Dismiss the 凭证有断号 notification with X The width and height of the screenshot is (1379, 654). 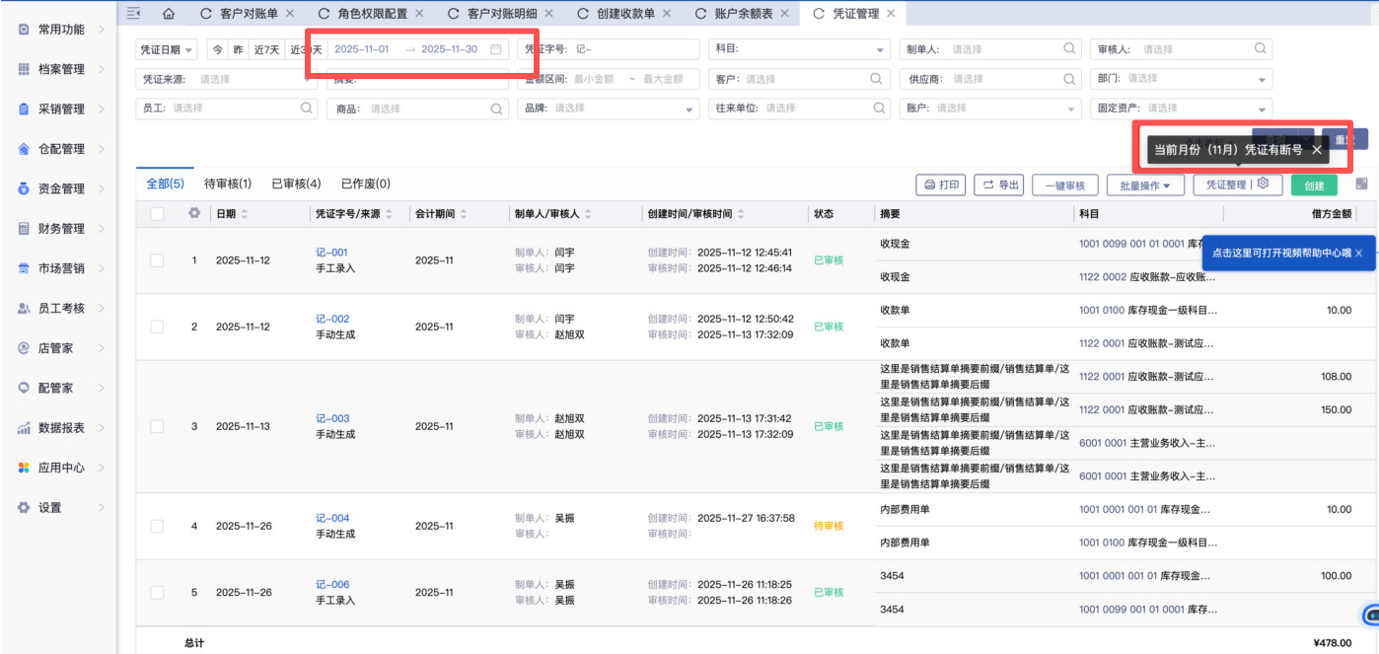[1317, 150]
